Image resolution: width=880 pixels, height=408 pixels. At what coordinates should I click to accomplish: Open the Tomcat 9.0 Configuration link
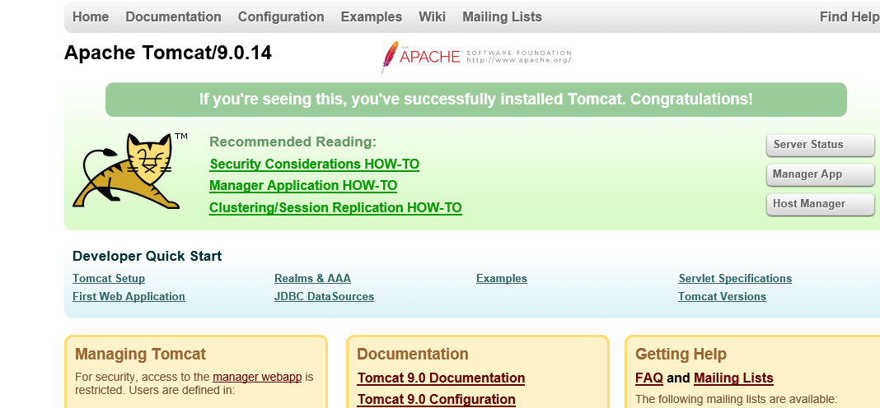(x=436, y=400)
